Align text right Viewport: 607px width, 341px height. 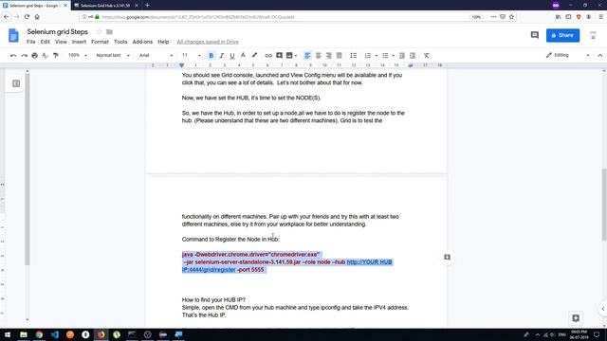[x=329, y=56]
